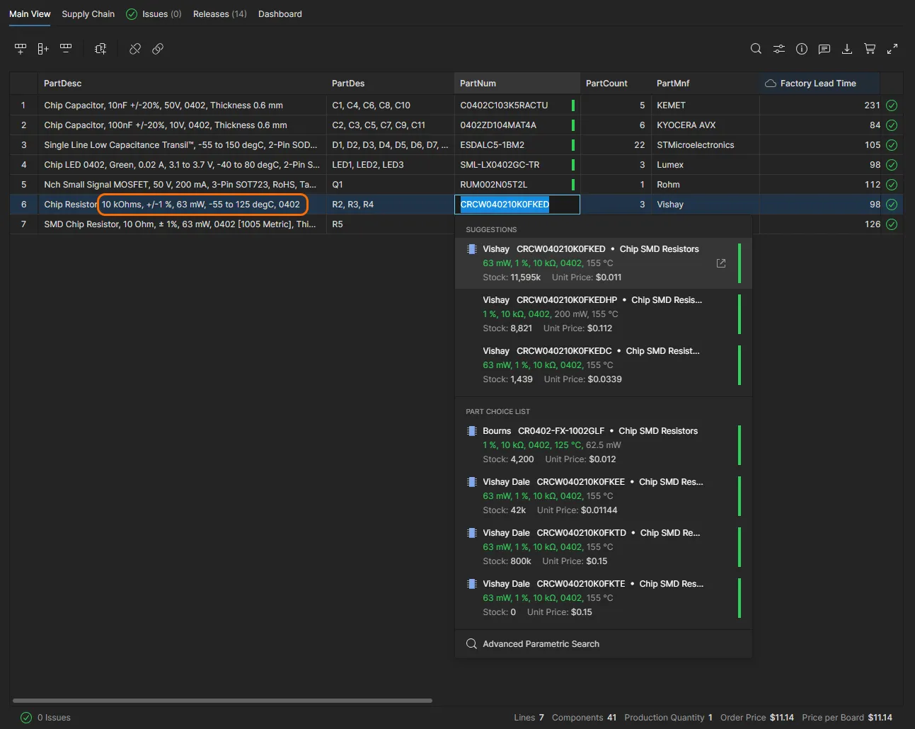Click the horizontal scrollbar below the table

pos(222,701)
